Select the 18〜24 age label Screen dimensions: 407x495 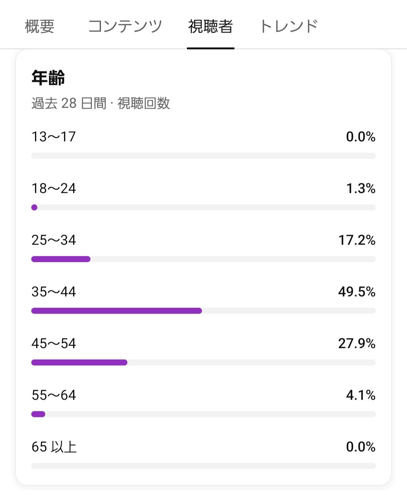[x=54, y=188]
